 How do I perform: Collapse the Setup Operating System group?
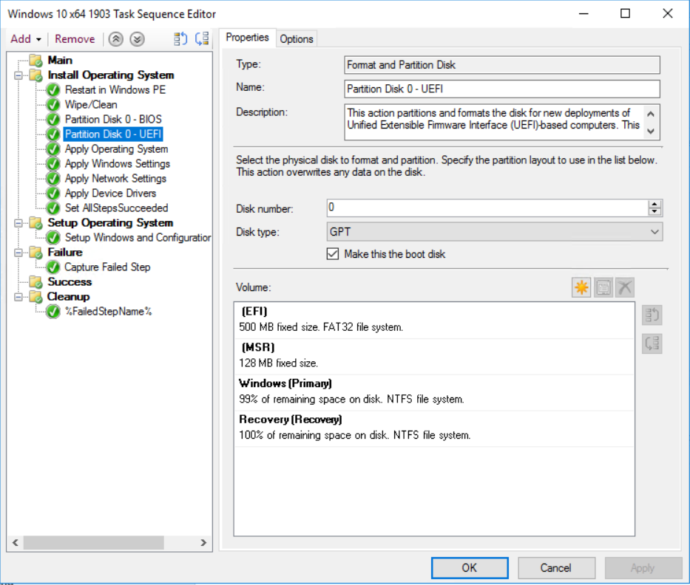click(18, 223)
